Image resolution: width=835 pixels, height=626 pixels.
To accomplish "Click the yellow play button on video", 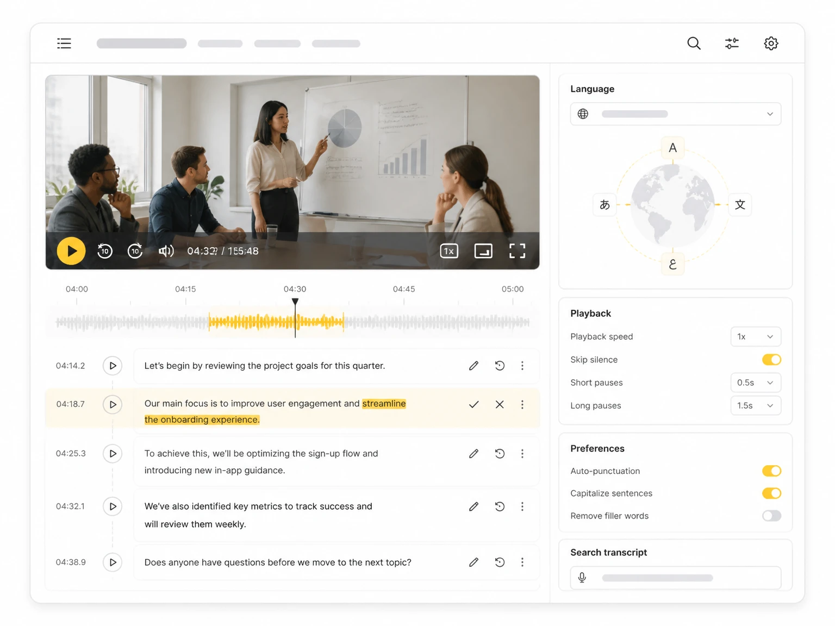I will click(71, 251).
